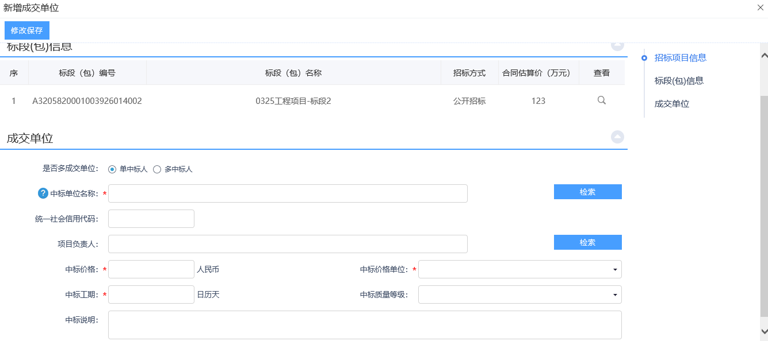This screenshot has width=768, height=341.
Task: Go to 成交单位 anchor in side navigation
Action: point(671,104)
